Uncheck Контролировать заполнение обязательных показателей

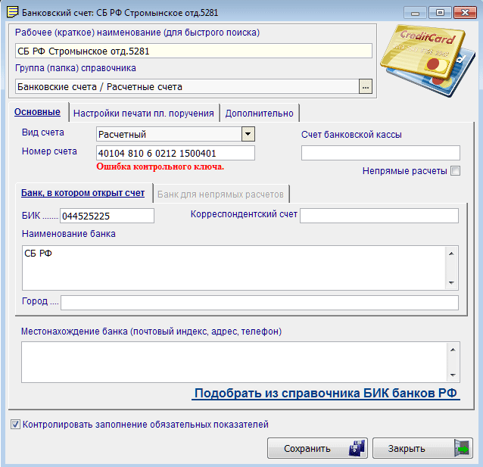pyautogui.click(x=15, y=425)
